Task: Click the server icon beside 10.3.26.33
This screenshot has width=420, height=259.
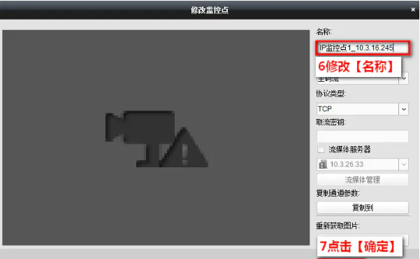Action: pyautogui.click(x=323, y=164)
